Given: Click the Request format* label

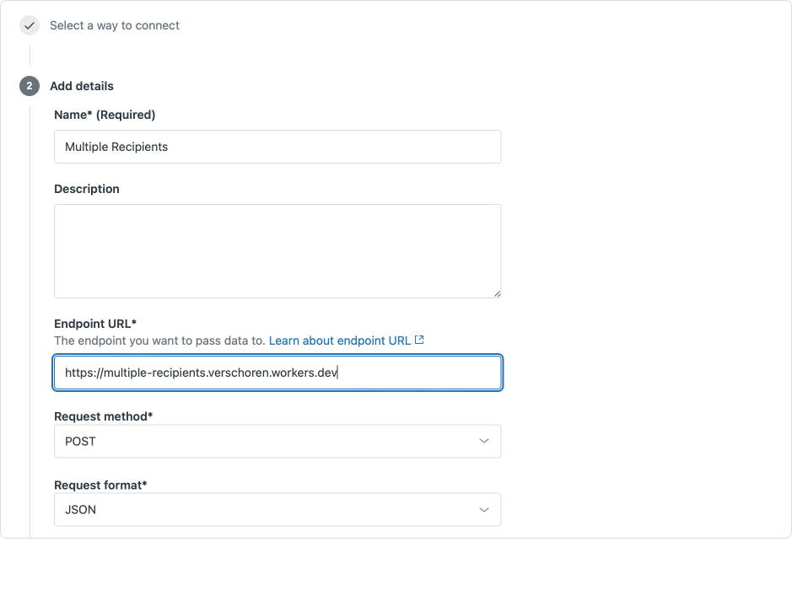Looking at the screenshot, I should click(100, 485).
